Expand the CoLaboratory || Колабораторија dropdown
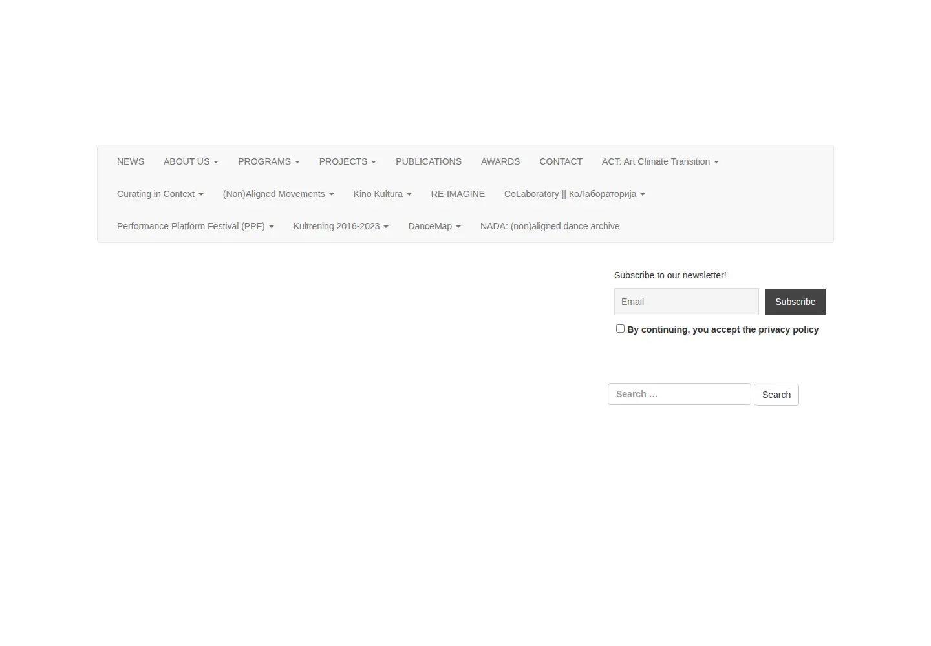This screenshot has height=646, width=931. [575, 194]
